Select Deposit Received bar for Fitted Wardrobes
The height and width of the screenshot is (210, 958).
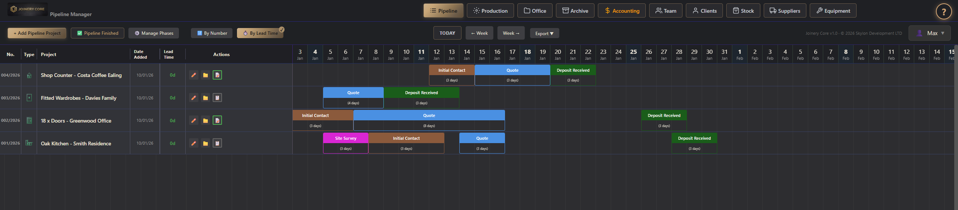(422, 98)
